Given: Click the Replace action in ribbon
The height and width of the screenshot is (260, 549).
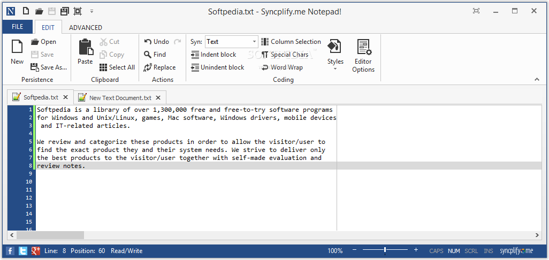Looking at the screenshot, I should click(159, 67).
